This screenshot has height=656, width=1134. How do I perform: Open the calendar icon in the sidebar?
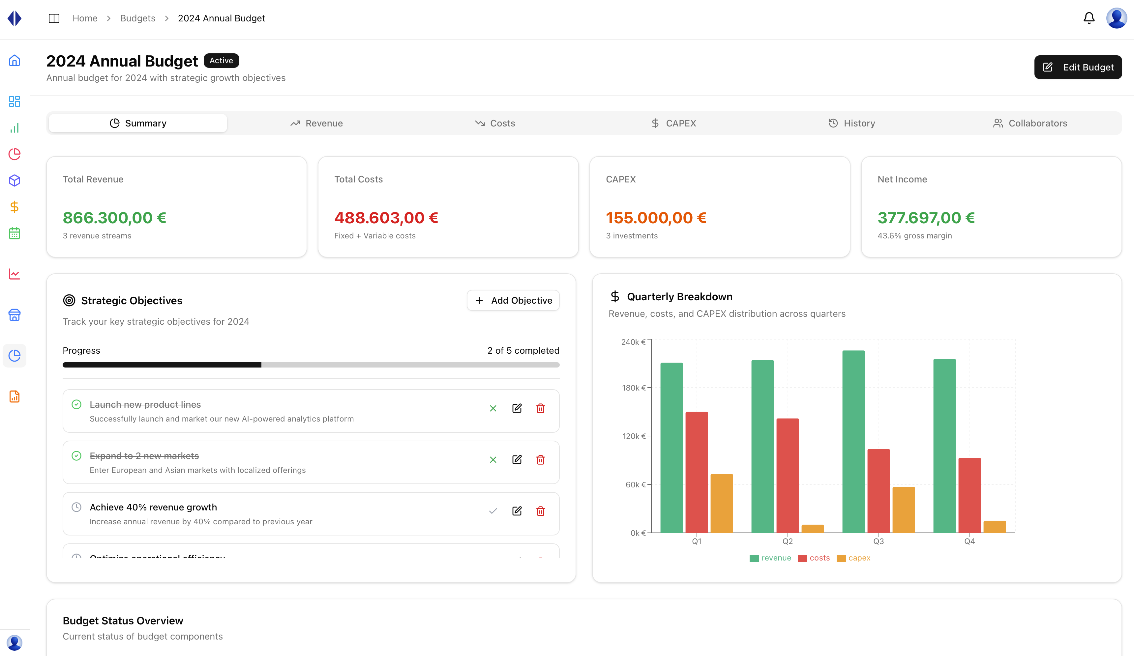pyautogui.click(x=15, y=233)
